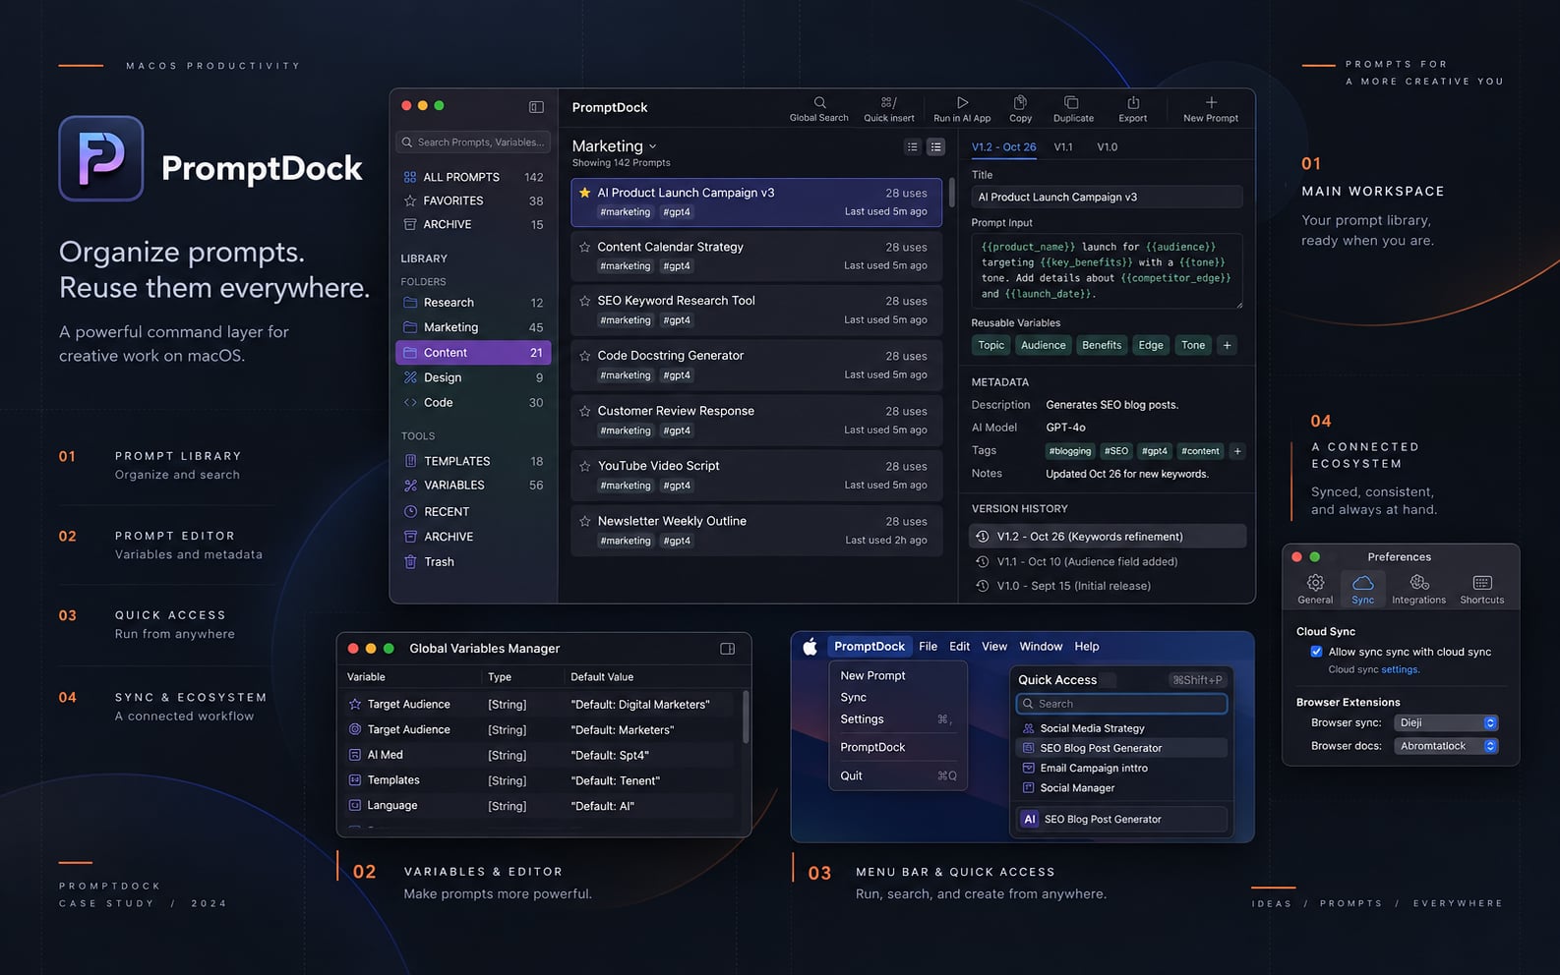Add a new reusable variable
Viewport: 1560px width, 975px height.
1227,345
